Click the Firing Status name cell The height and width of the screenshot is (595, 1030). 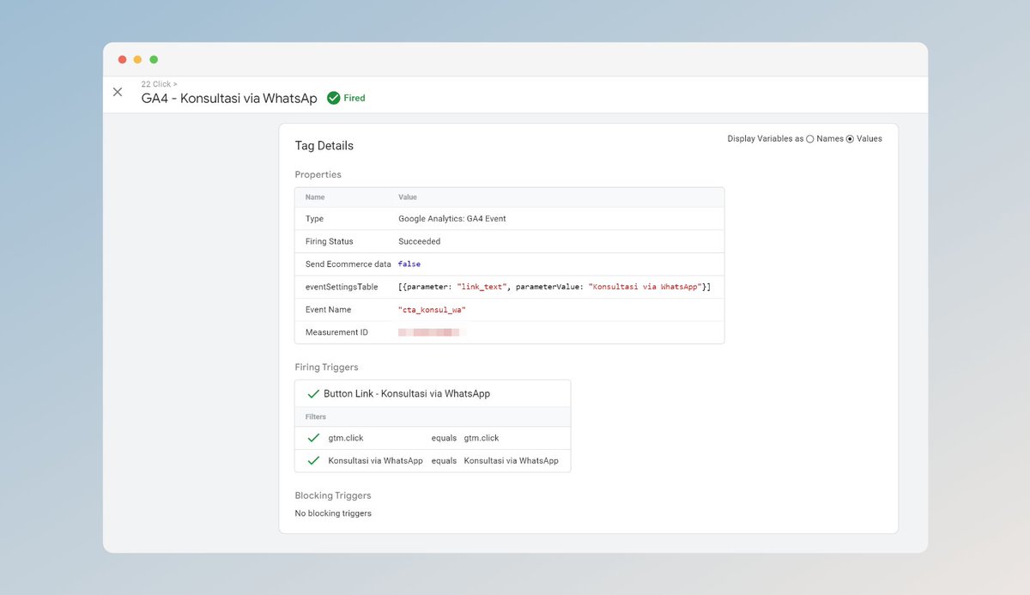[330, 241]
